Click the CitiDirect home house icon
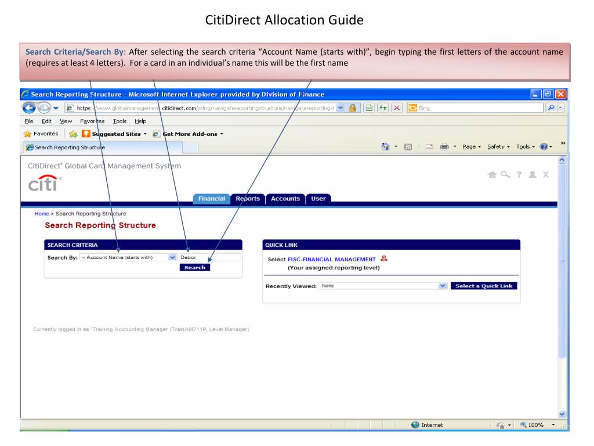Viewport: 594px width, 446px height. (492, 175)
